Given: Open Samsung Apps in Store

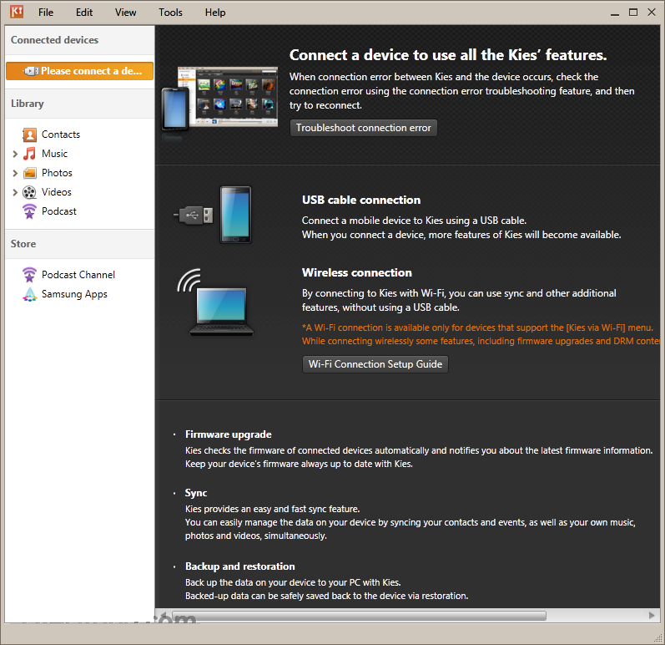Looking at the screenshot, I should [x=74, y=294].
